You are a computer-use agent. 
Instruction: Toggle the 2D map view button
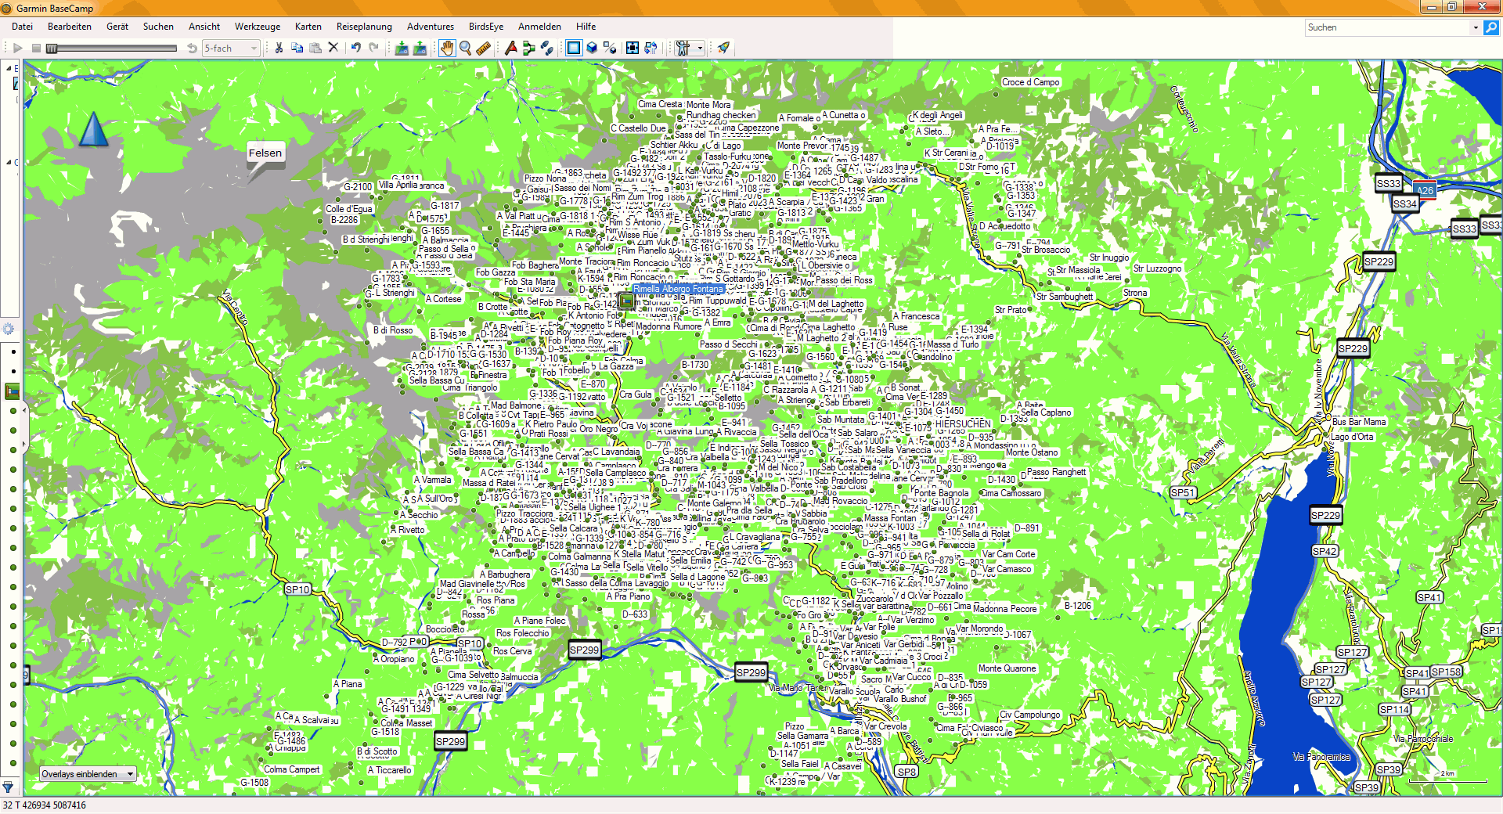(574, 48)
